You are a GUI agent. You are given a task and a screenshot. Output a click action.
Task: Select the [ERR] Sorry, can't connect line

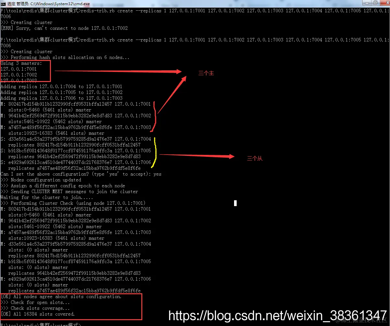[64, 28]
